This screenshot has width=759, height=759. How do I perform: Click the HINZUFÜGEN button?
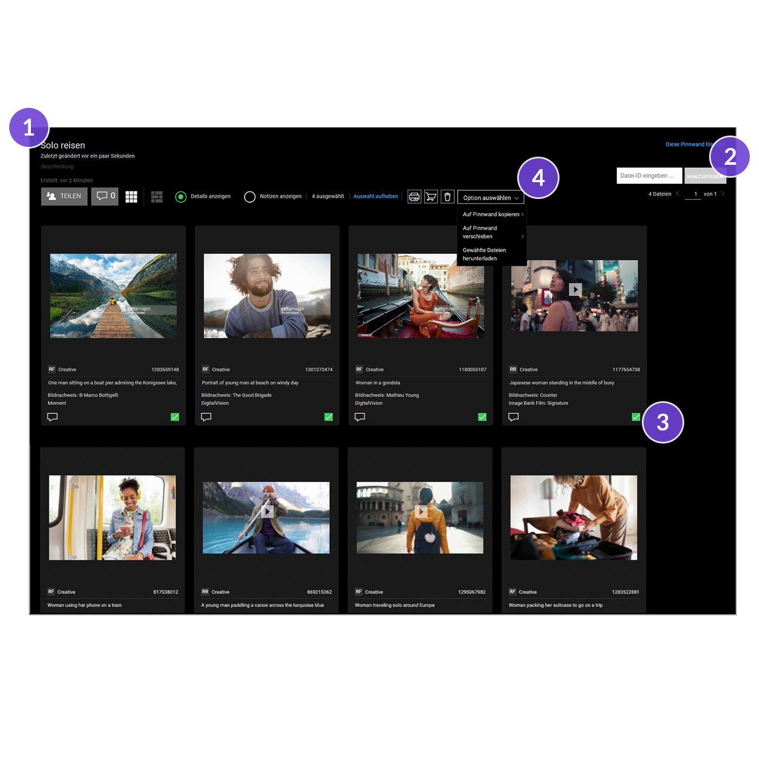(x=705, y=176)
